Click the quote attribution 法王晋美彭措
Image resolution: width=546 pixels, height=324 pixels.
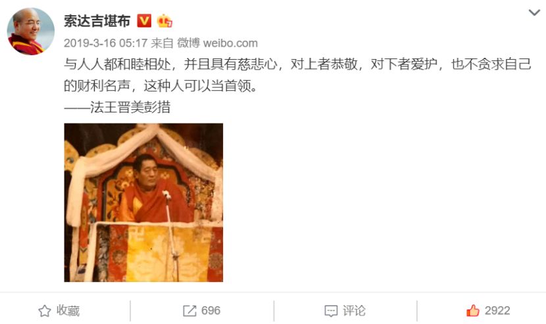pos(130,107)
